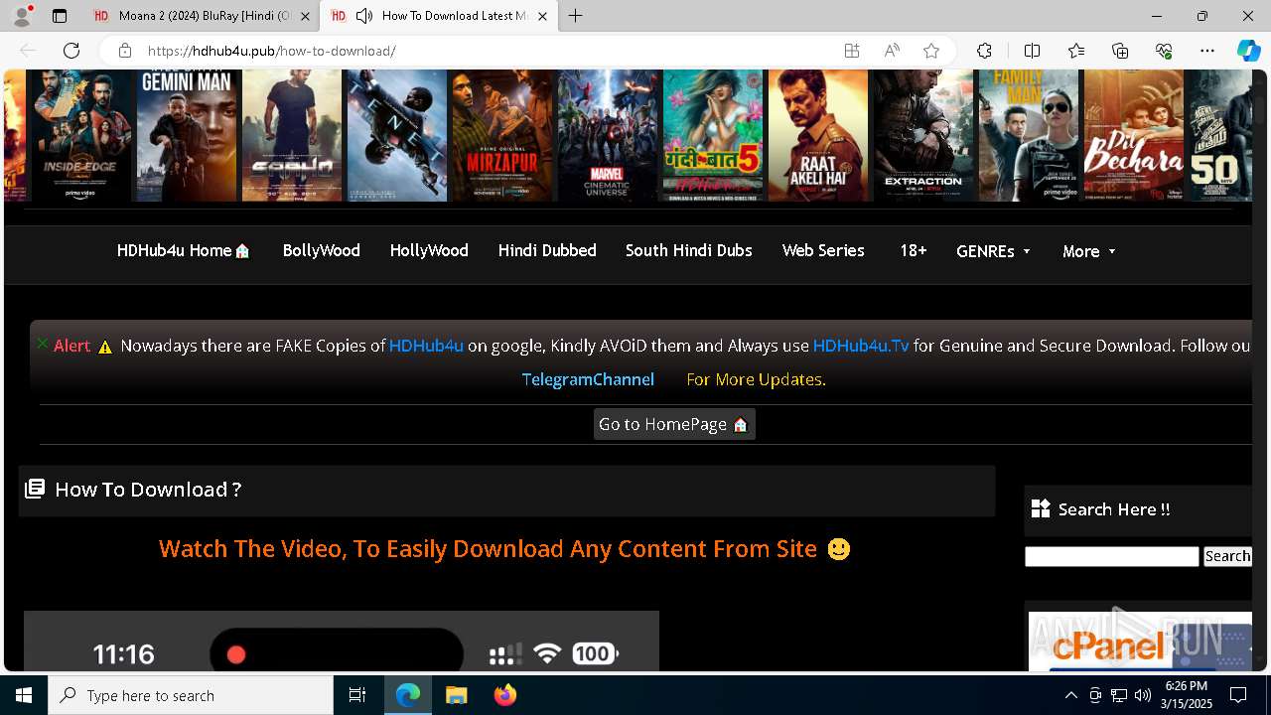
Task: Close the How To Download tab
Action: (x=542, y=16)
